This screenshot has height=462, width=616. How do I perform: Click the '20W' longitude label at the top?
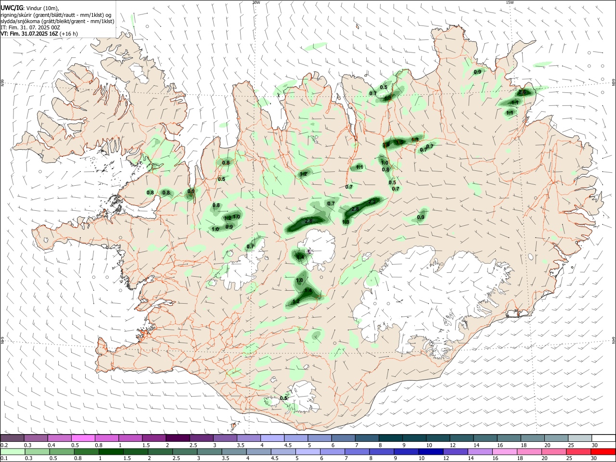click(x=256, y=2)
